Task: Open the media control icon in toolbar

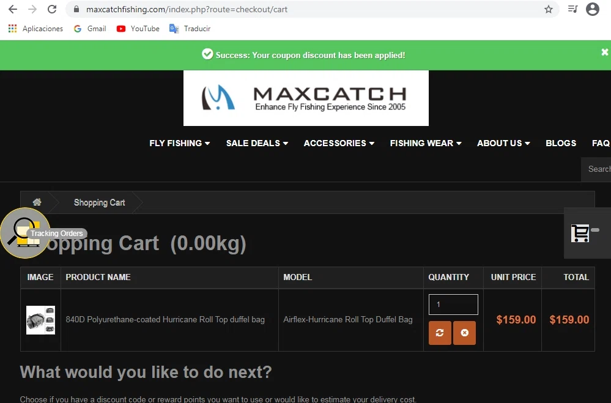Action: point(572,9)
